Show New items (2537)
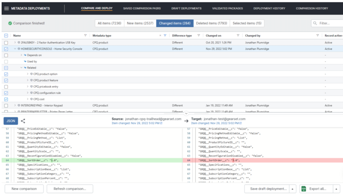The width and height of the screenshot is (343, 194). click(140, 23)
